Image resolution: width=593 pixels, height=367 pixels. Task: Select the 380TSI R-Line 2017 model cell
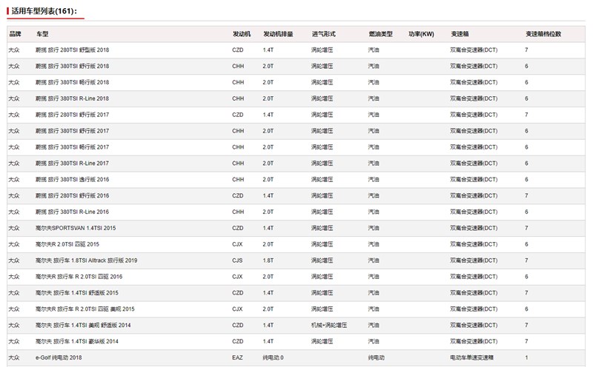tap(72, 164)
